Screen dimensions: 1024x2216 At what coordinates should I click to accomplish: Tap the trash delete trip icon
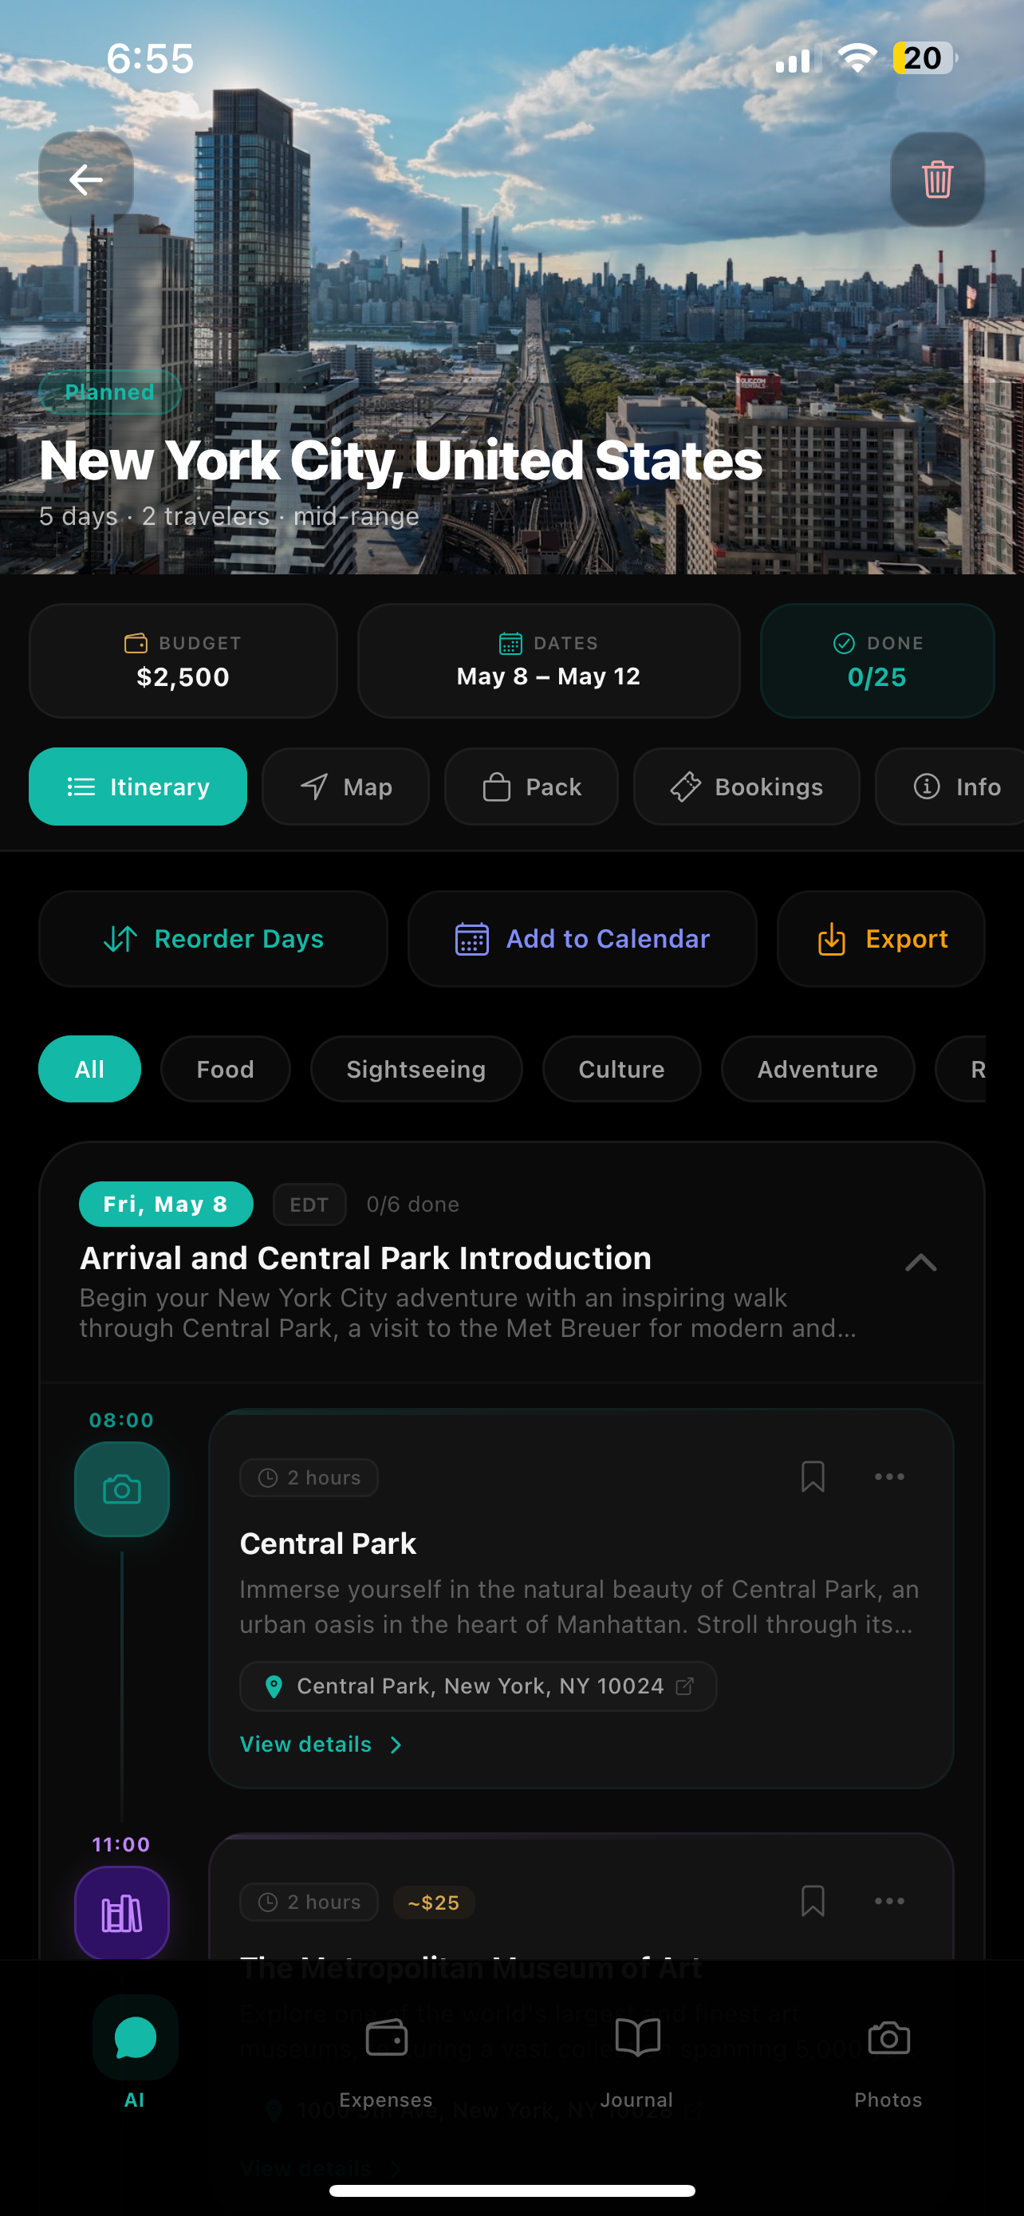click(936, 179)
